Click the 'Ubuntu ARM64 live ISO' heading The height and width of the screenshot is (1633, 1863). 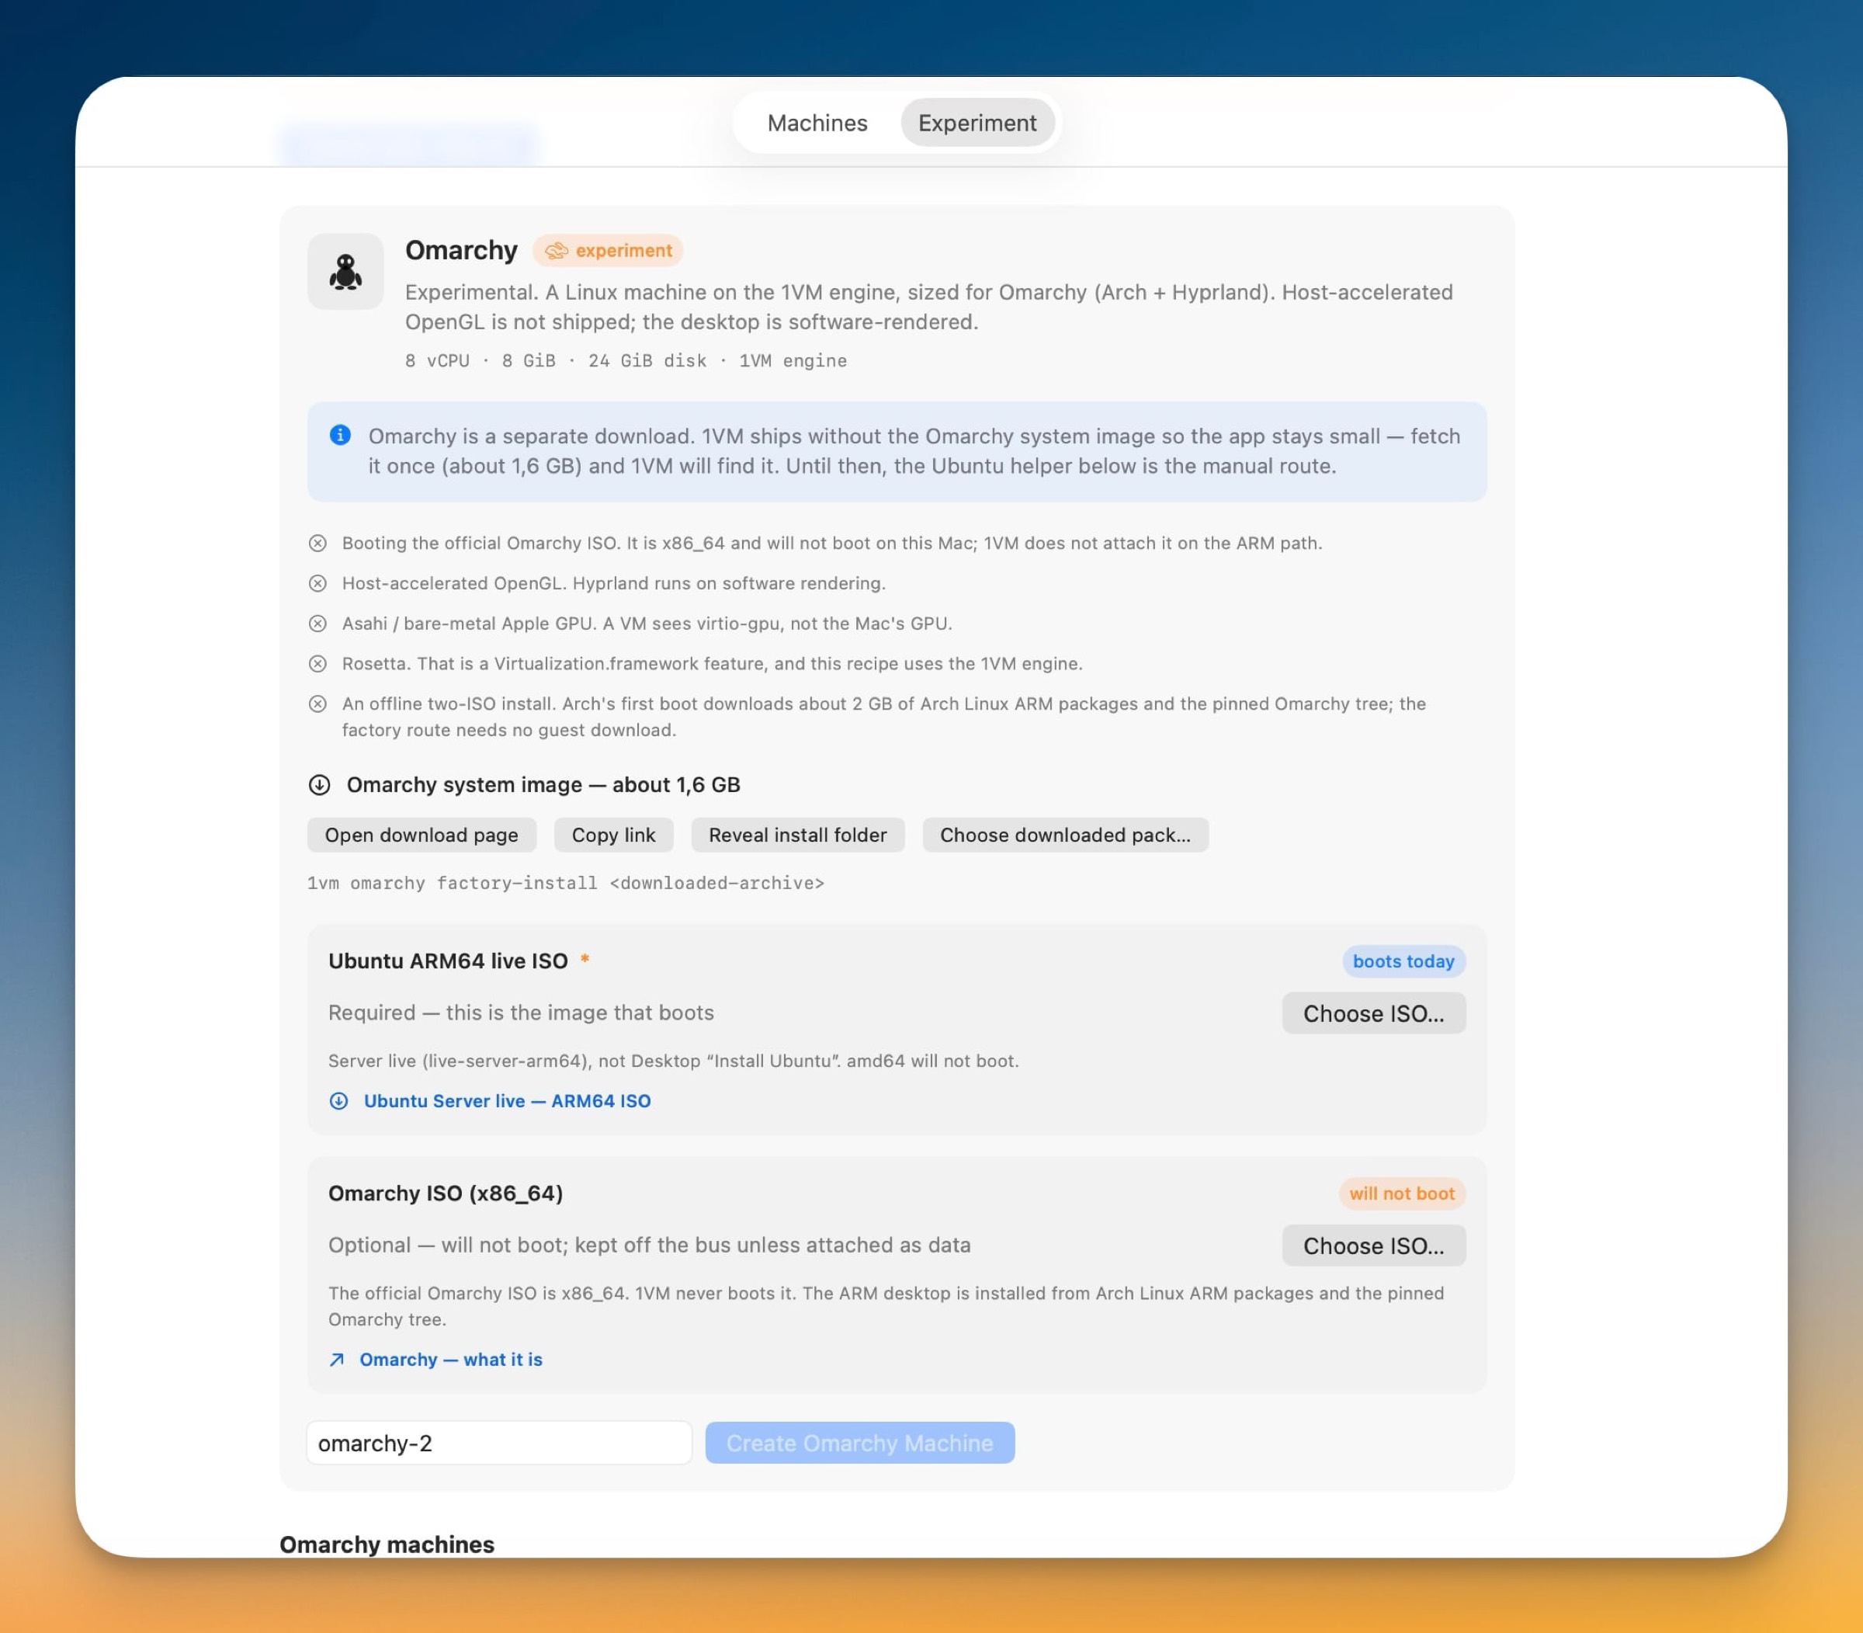click(x=448, y=961)
